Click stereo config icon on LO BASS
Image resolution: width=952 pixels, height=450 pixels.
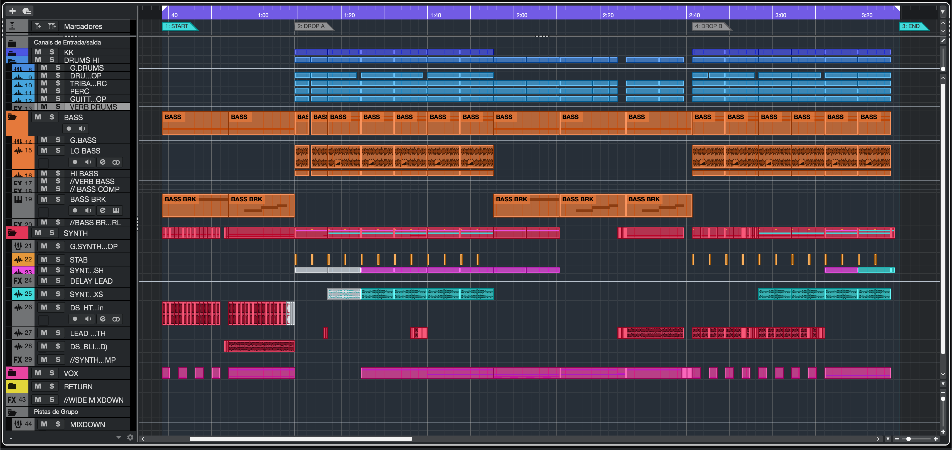(116, 162)
